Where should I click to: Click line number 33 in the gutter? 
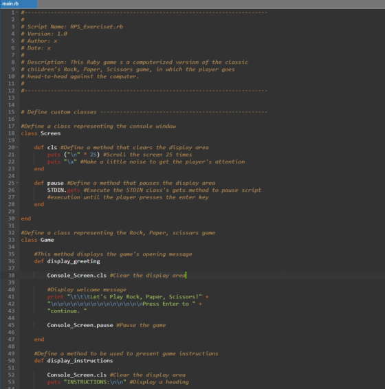[x=12, y=240]
